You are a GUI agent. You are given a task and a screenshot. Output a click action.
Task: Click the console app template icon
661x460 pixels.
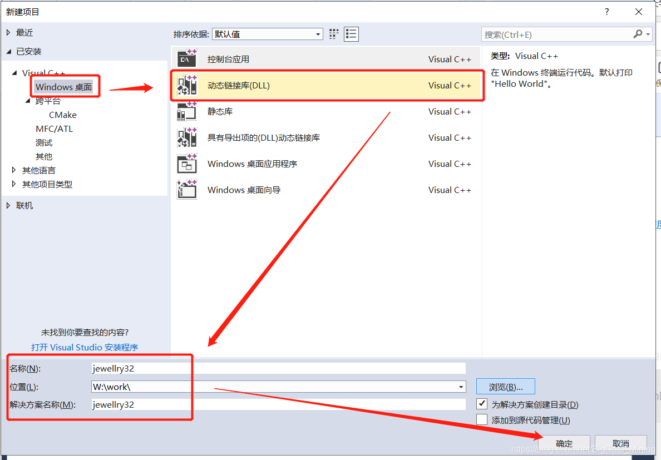pyautogui.click(x=187, y=58)
